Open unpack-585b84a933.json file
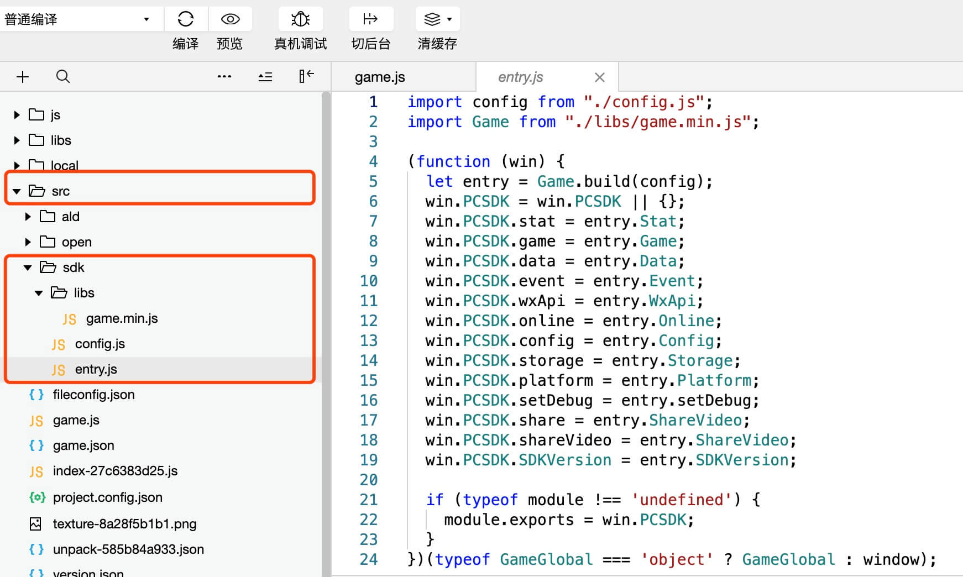The height and width of the screenshot is (577, 963). (x=128, y=549)
